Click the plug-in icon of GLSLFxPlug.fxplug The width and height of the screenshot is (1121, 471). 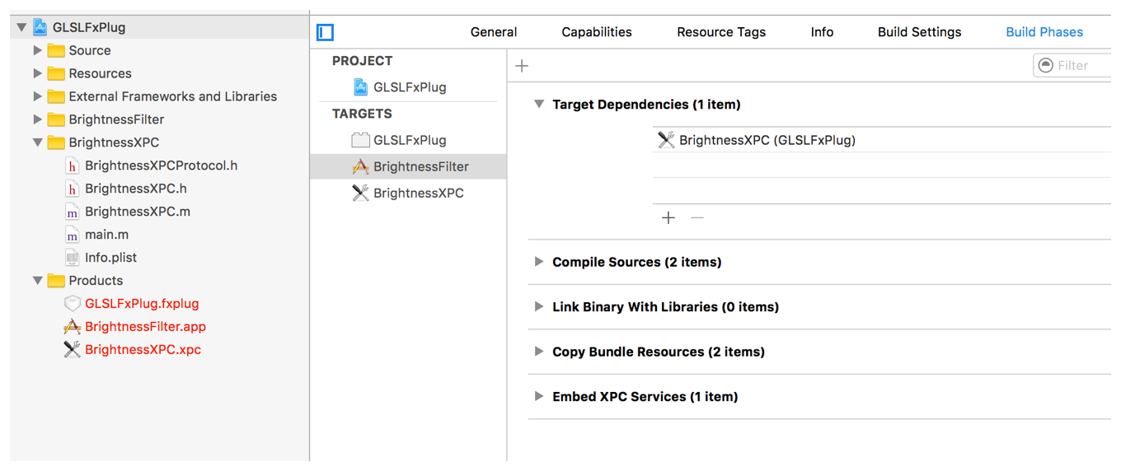click(x=73, y=304)
